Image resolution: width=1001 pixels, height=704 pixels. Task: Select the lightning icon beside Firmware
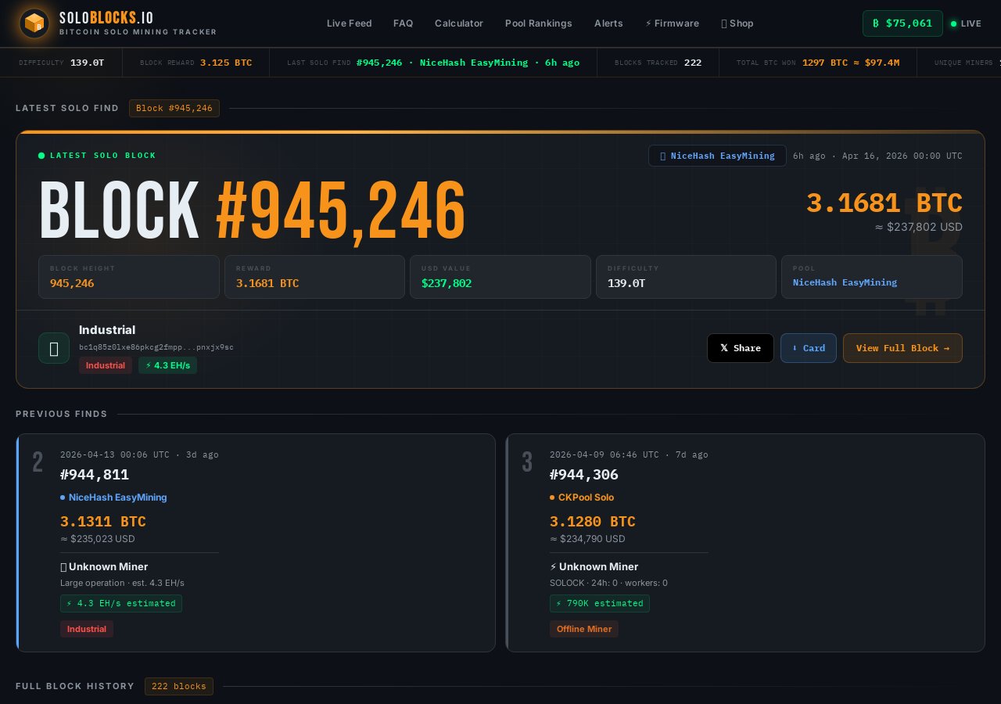pyautogui.click(x=650, y=23)
